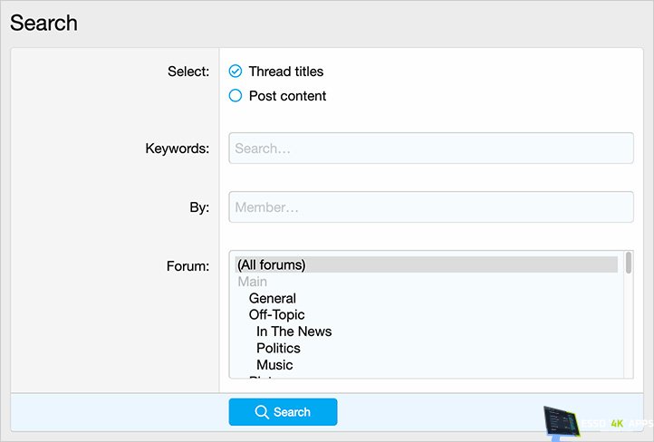The image size is (654, 442).
Task: Click the Main category header in list
Action: pyautogui.click(x=253, y=282)
